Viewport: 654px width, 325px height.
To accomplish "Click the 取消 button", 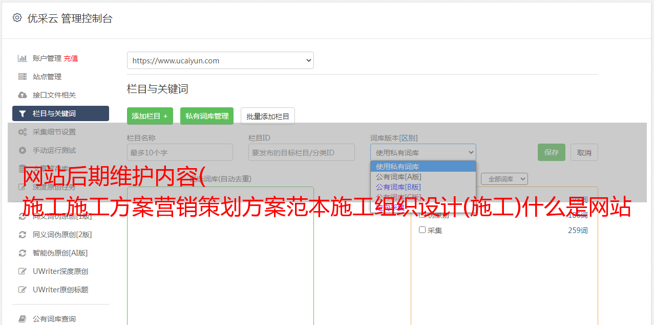I will (x=584, y=152).
